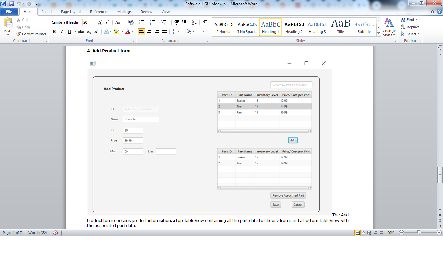Switch to the Page Layout tab
443x267 pixels.
71,11
